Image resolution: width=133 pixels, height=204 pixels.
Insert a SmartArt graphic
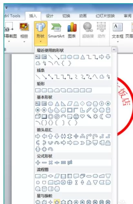click(x=56, y=31)
